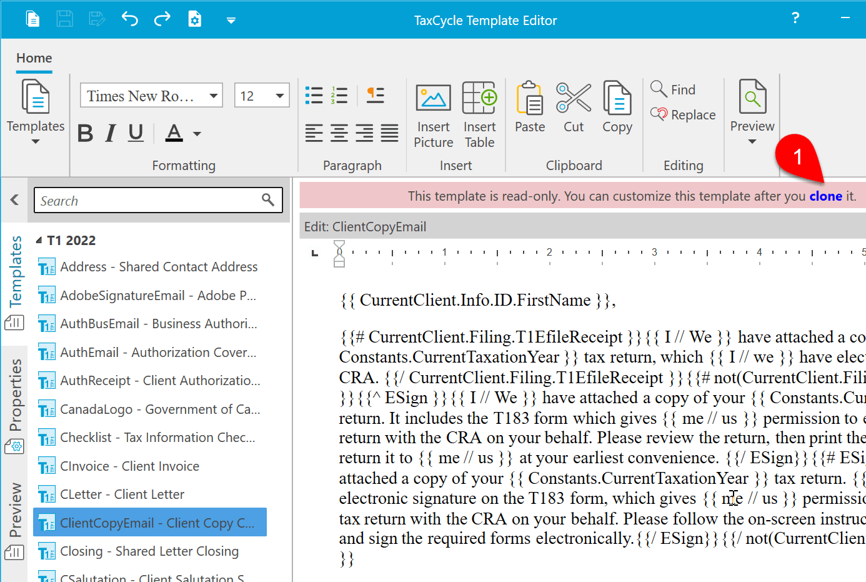Screen dimensions: 866x582
Task: Click the Cut scissors button
Action: [x=574, y=108]
